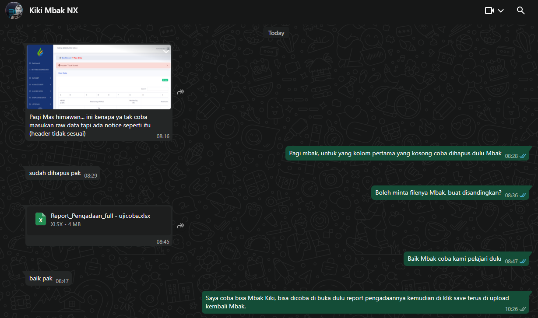The width and height of the screenshot is (538, 318).
Task: Select caption 'Pagi Mas himawan... ini kenapa'
Action: point(91,126)
